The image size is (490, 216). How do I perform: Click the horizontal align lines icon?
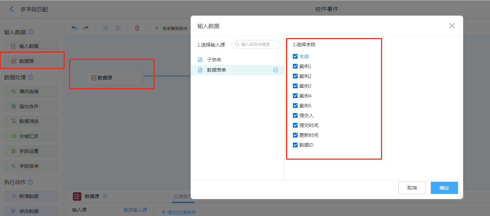[118, 28]
